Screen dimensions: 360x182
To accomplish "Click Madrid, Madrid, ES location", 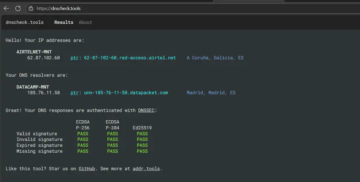I will pos(211,93).
